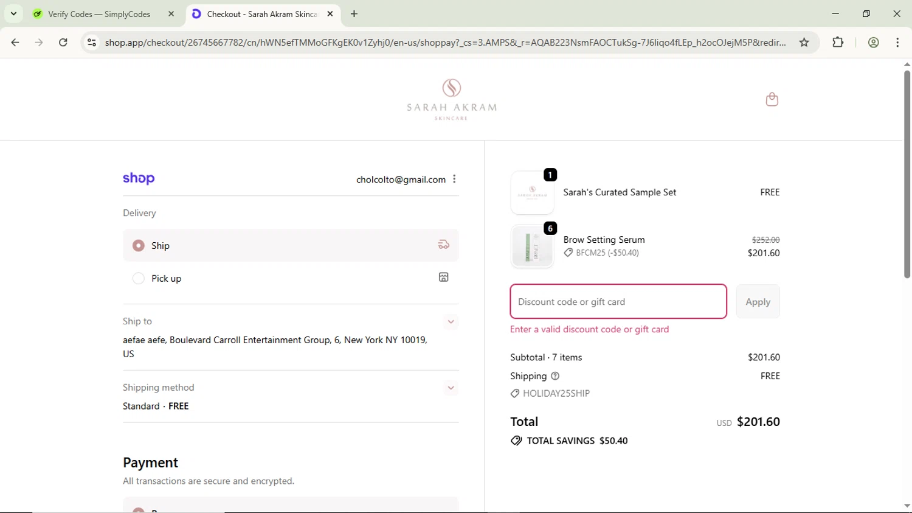Click the Delivery section label

pyautogui.click(x=139, y=213)
